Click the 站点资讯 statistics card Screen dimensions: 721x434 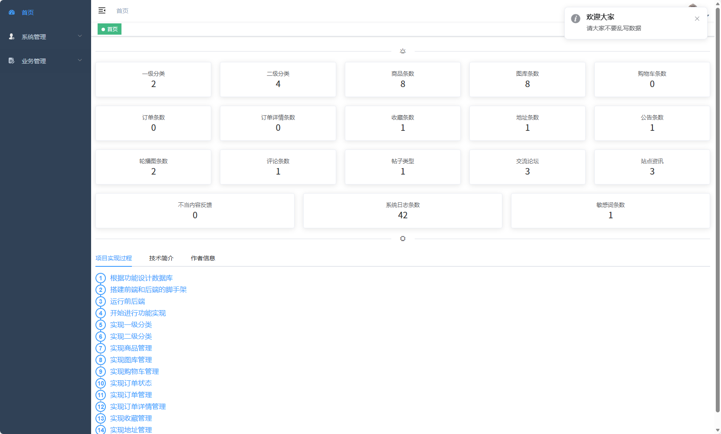tap(652, 167)
